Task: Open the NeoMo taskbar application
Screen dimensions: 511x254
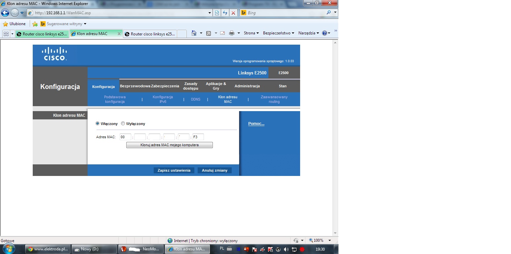Action: 141,249
